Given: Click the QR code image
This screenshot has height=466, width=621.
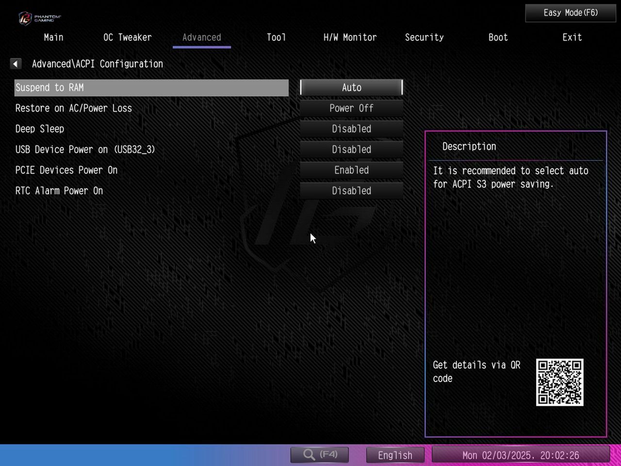Looking at the screenshot, I should (559, 382).
